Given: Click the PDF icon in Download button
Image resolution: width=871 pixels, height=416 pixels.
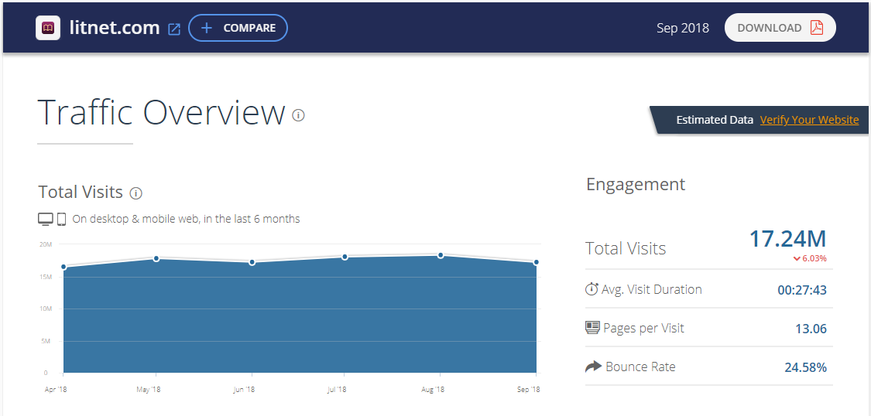Looking at the screenshot, I should point(817,28).
